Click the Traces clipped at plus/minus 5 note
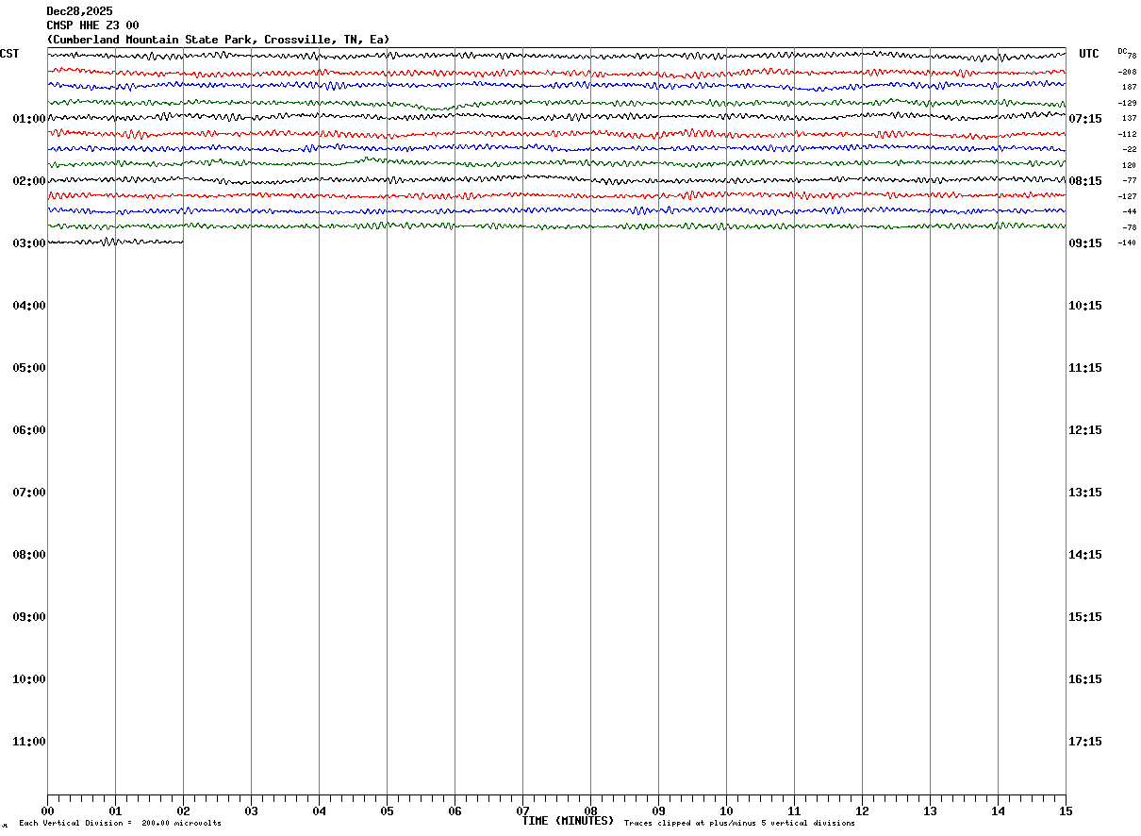The height and width of the screenshot is (836, 1141). 739,824
